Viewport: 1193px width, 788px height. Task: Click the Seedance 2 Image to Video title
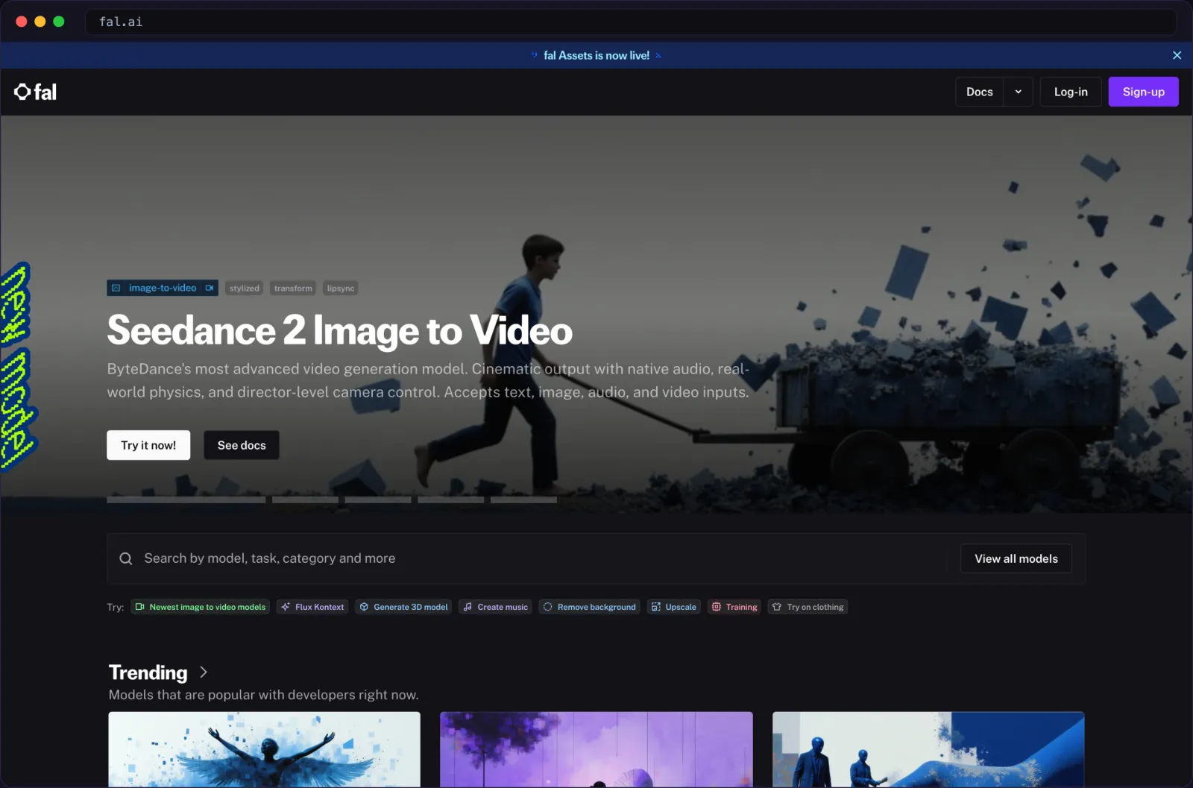click(x=340, y=330)
